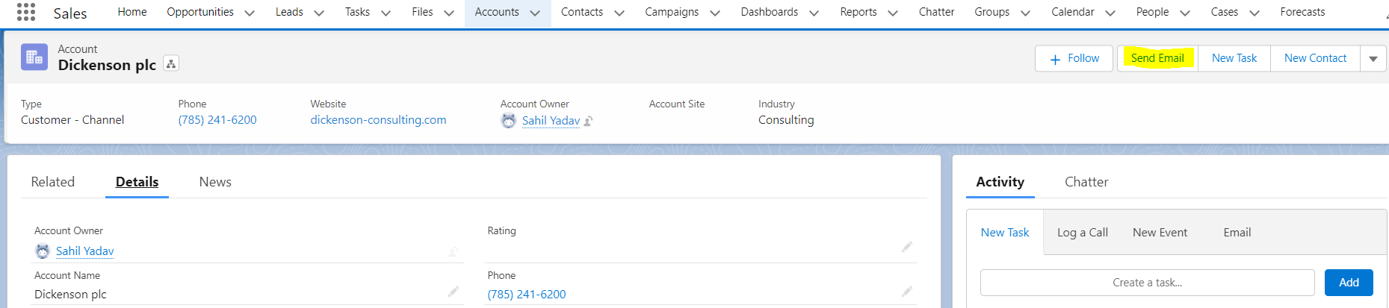Open the Accounts tab dropdown chevron
Image resolution: width=1389 pixels, height=308 pixels.
[535, 13]
